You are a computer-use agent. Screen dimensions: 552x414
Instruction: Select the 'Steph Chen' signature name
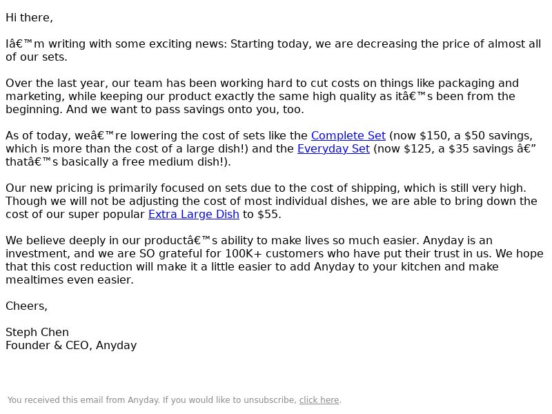(x=37, y=333)
